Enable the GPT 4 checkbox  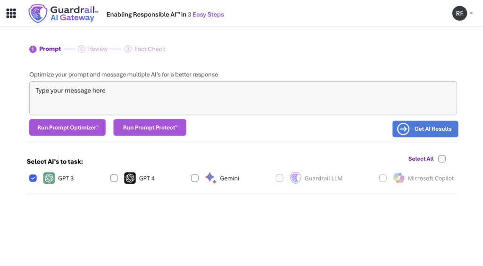[114, 178]
